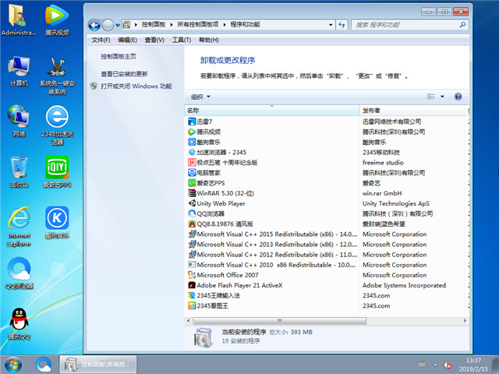The width and height of the screenshot is (499, 374).
Task: Sort by the 发布者 column header
Action: coord(412,111)
